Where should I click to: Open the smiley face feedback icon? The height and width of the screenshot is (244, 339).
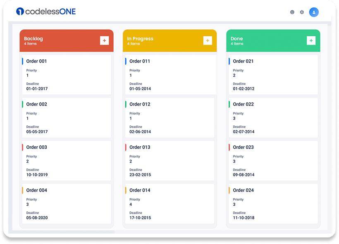pyautogui.click(x=292, y=12)
